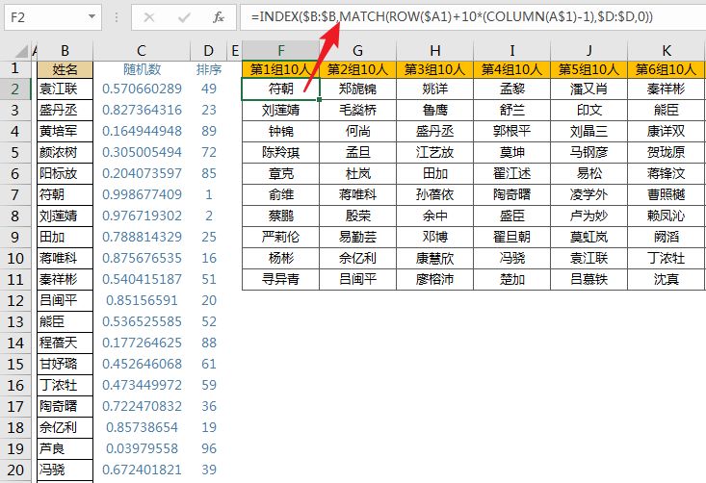
Task: Click the cell with value 0.998677409
Action: tap(142, 194)
